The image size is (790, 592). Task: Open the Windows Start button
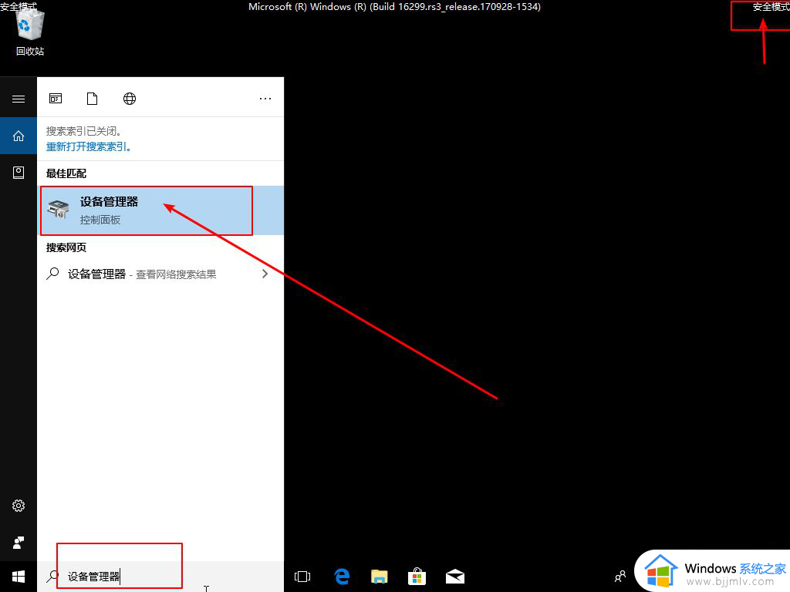(19, 577)
